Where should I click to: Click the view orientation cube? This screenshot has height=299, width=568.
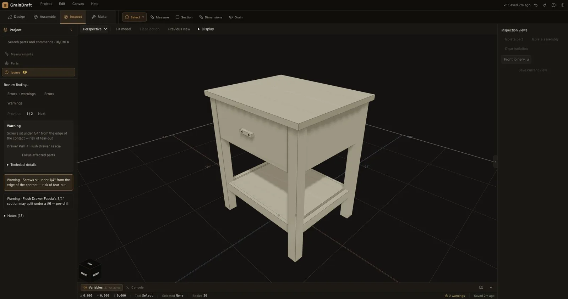pos(90,271)
